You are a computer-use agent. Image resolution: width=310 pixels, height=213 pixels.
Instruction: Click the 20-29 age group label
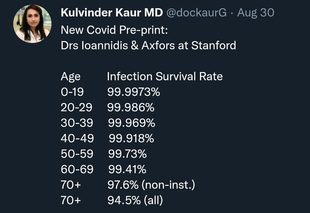coord(76,107)
